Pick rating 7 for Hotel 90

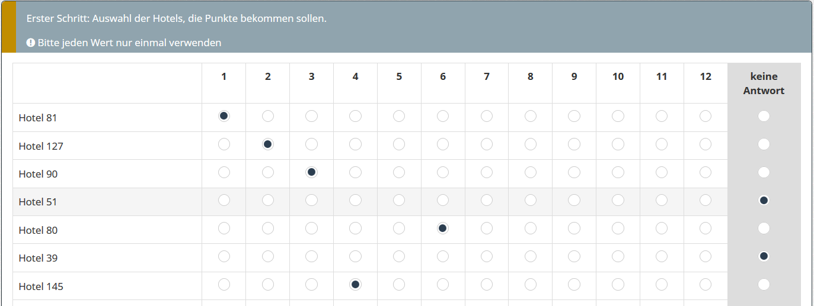(x=487, y=172)
